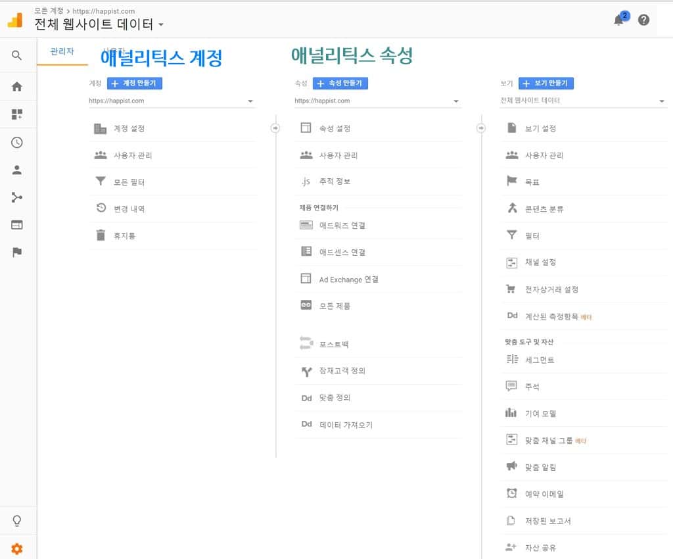This screenshot has height=559, width=673.
Task: Open the Admin settings gear icon
Action: point(18,548)
